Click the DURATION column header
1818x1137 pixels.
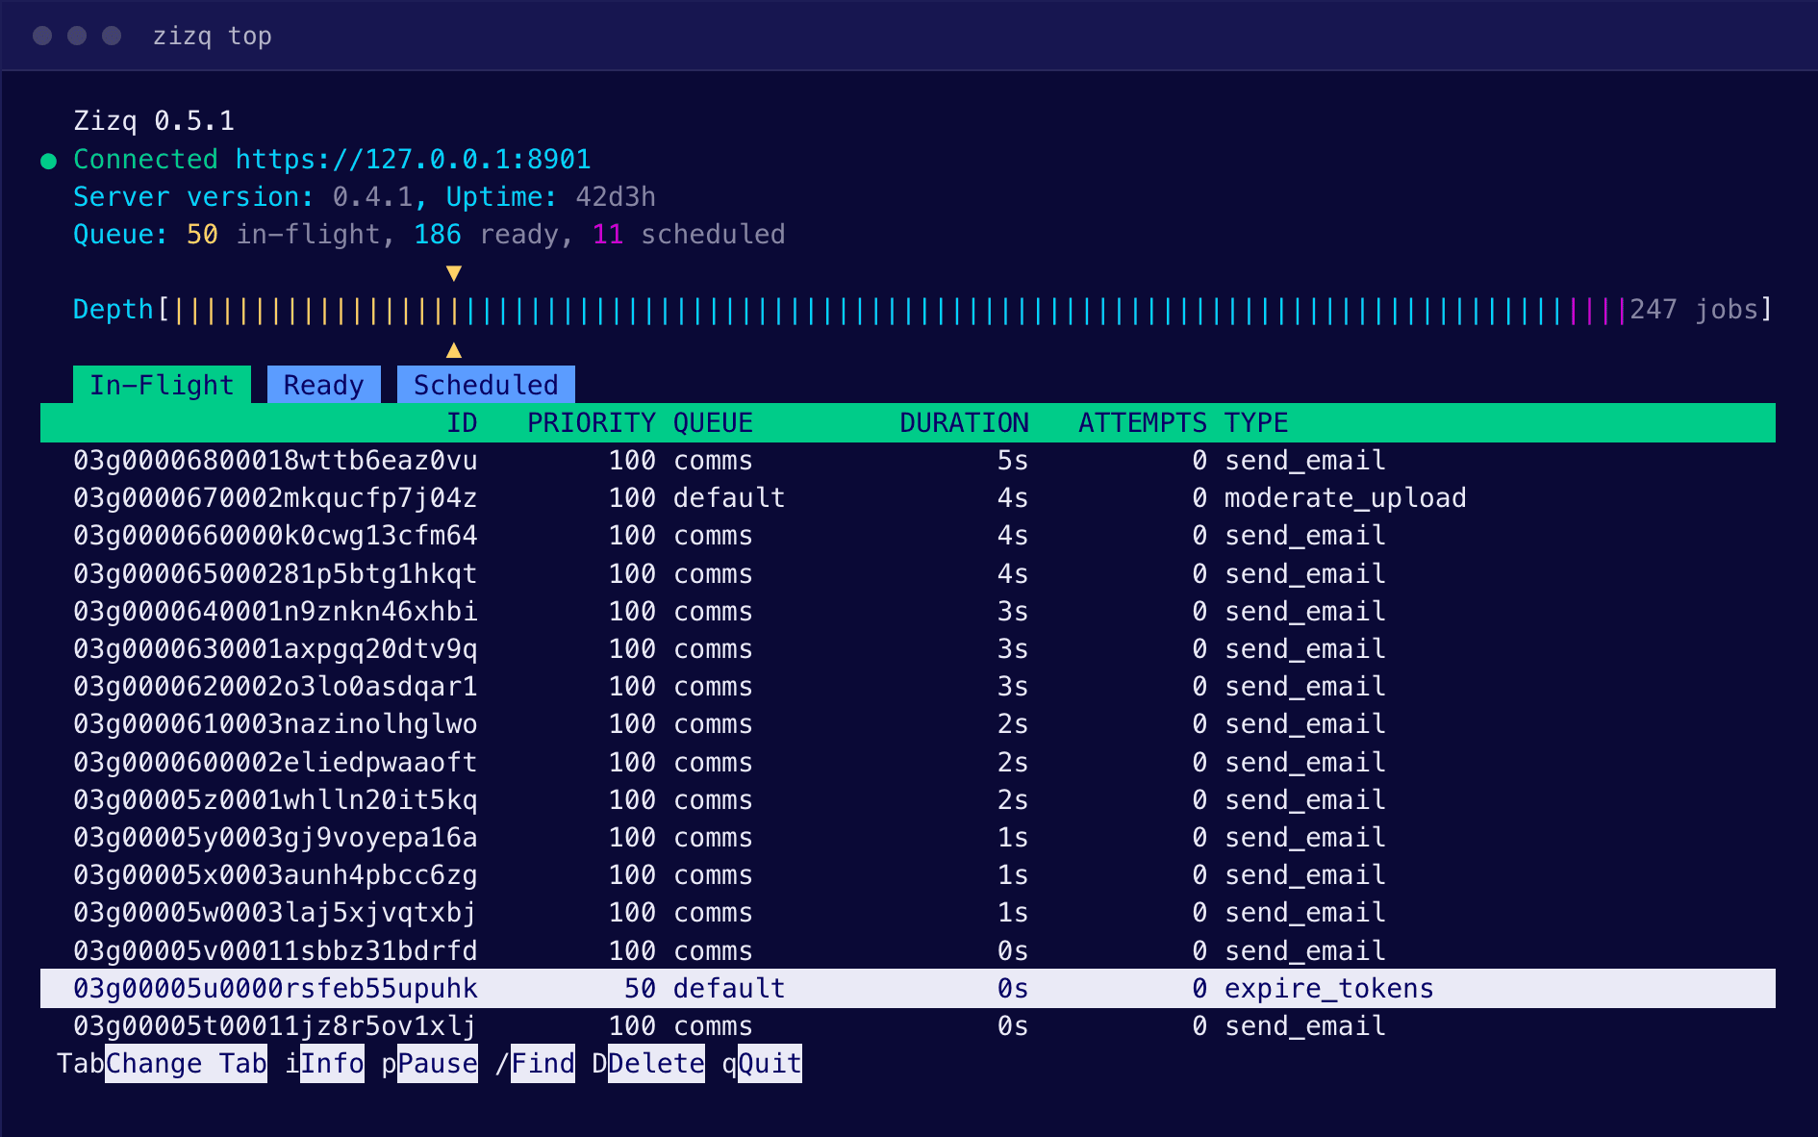click(x=964, y=423)
